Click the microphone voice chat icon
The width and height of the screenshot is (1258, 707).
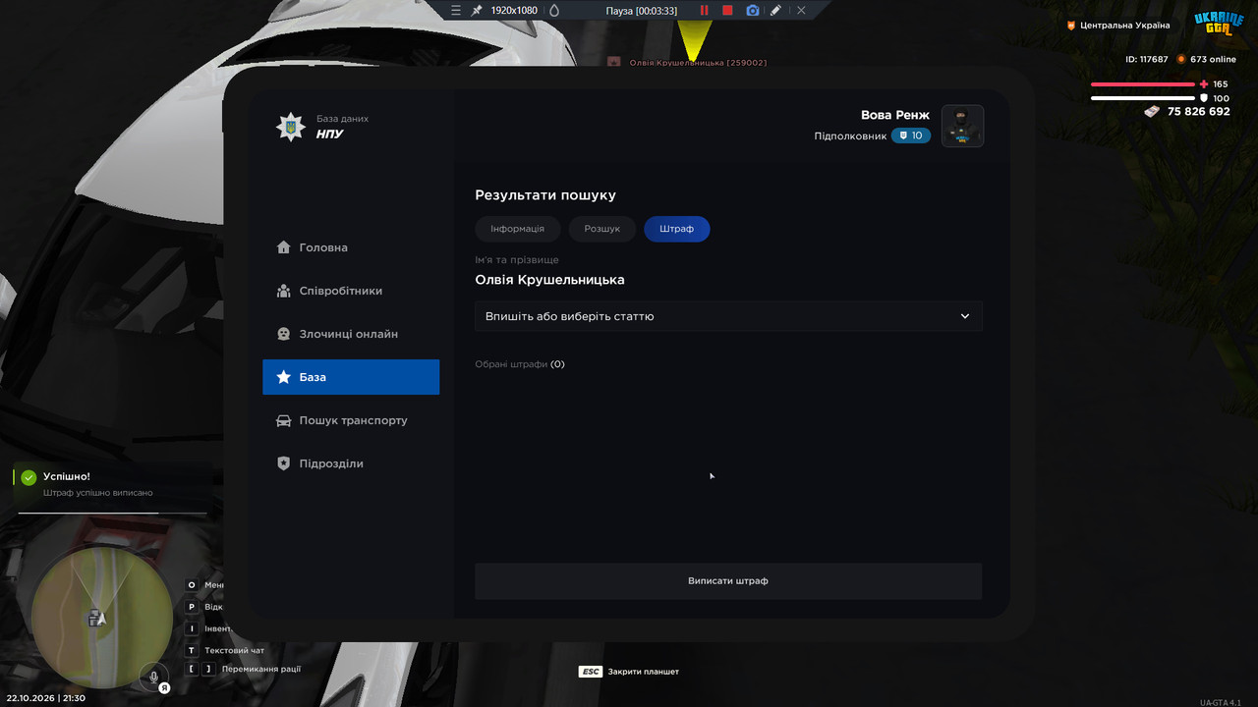153,677
